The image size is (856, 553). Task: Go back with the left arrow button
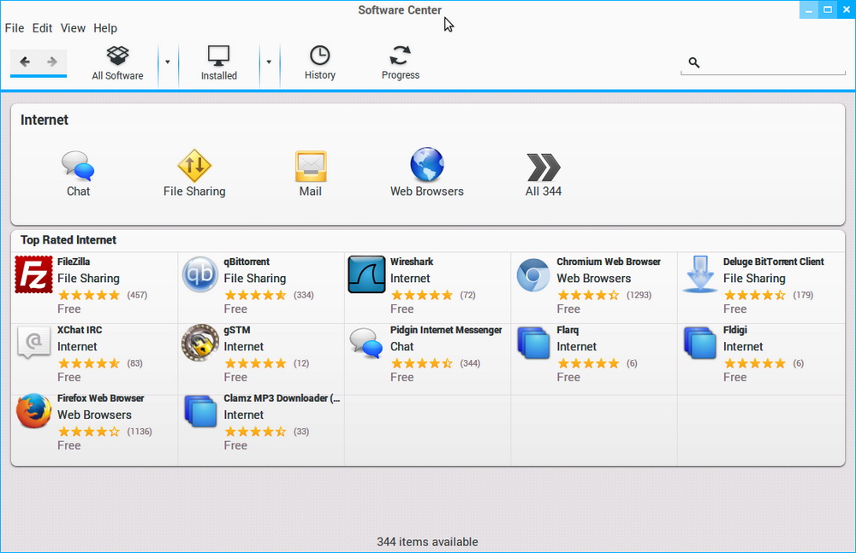click(25, 62)
